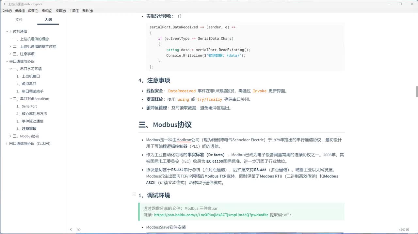Click the 三、Modbus协议 heading
Viewport: 418px width, 234px height.
tap(165, 125)
